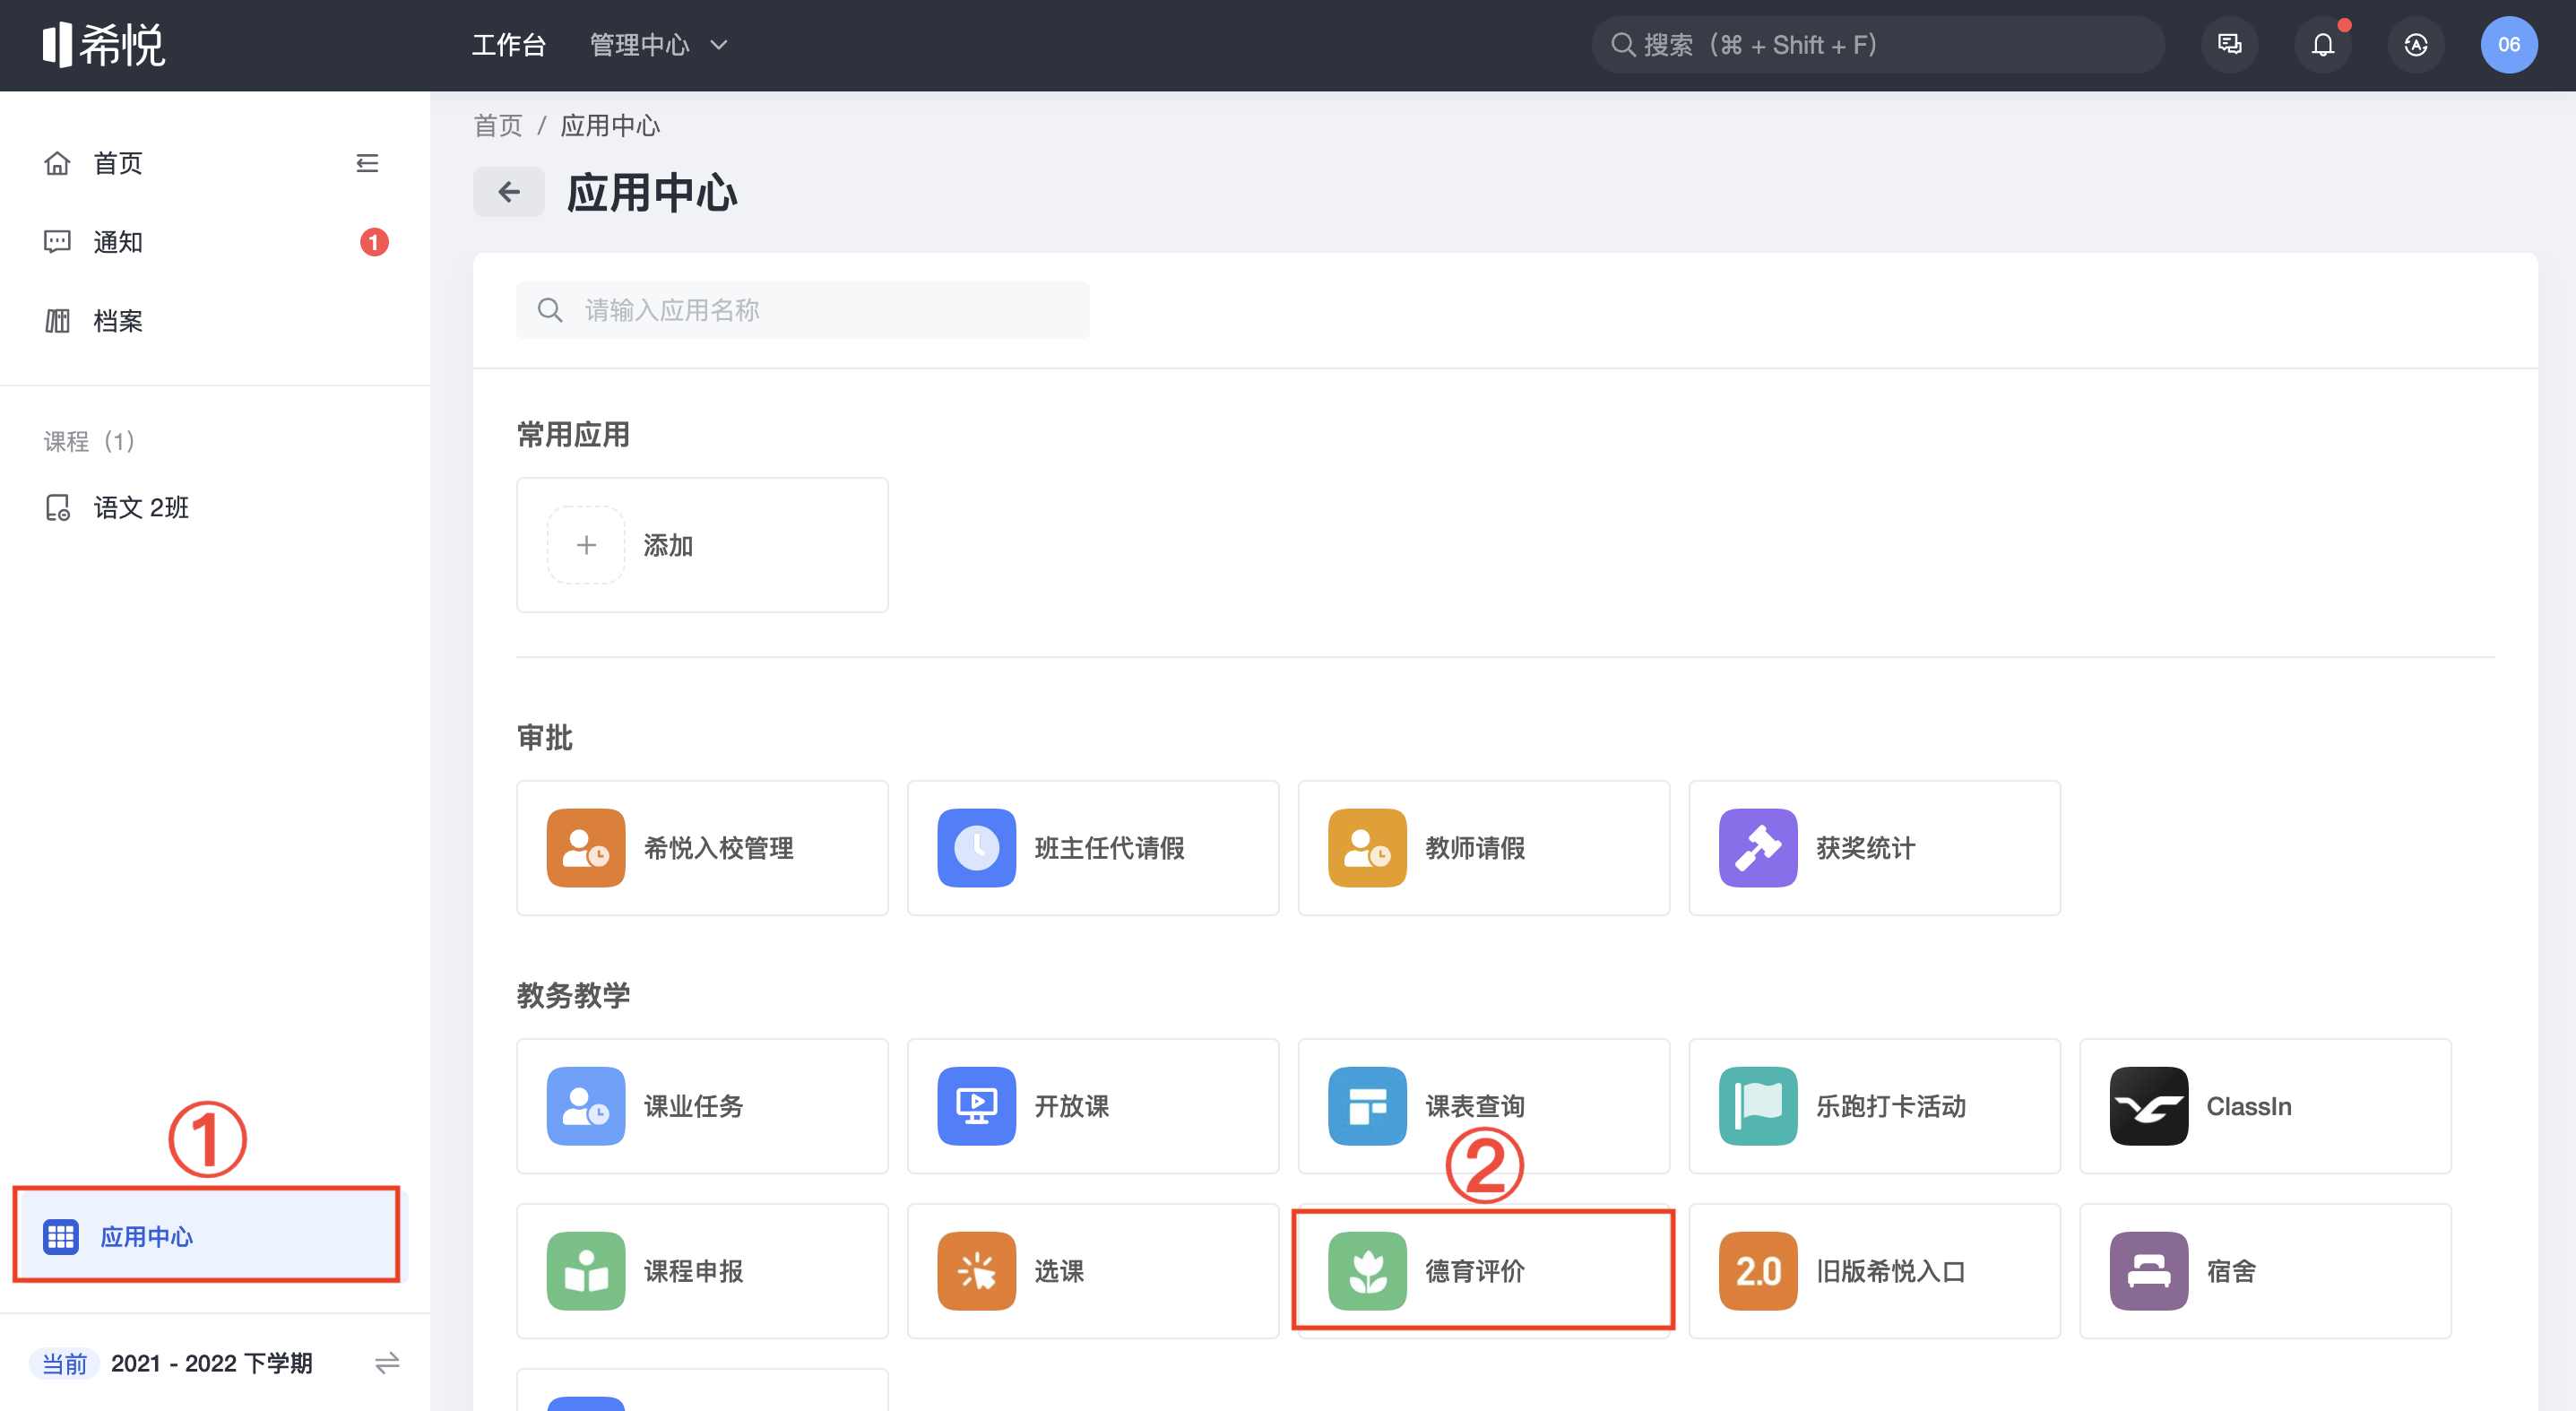The height and width of the screenshot is (1411, 2576).
Task: Click the 应用中心 page title
Action: 652,192
